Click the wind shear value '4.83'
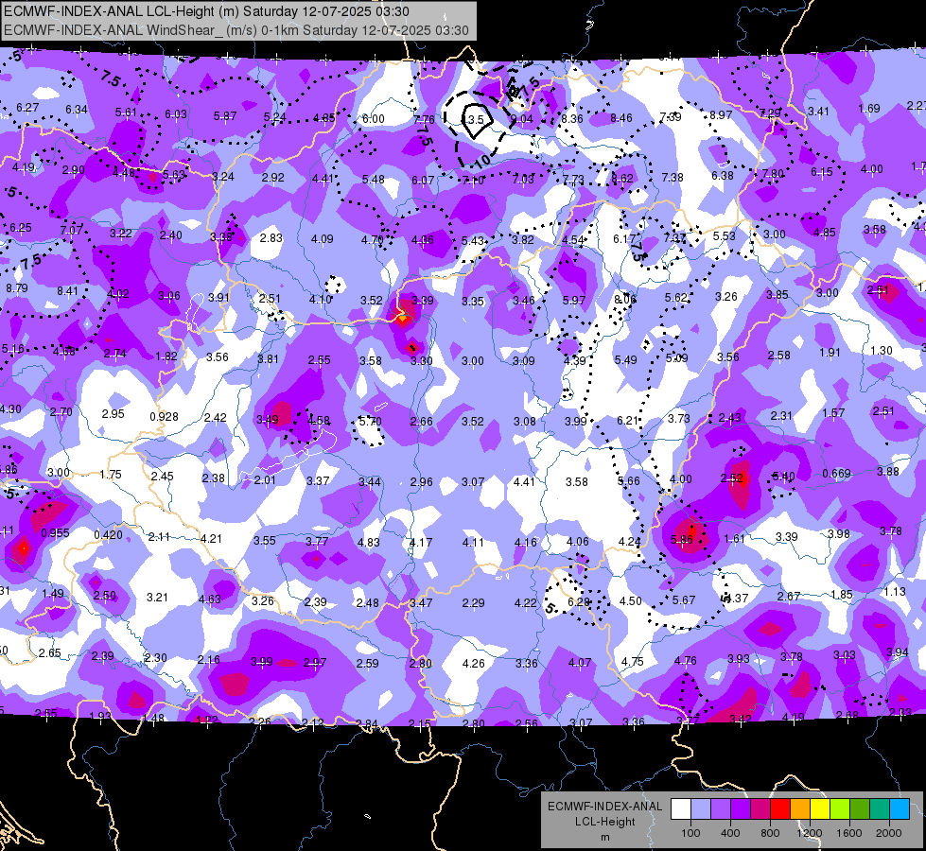The image size is (926, 851). coord(369,542)
